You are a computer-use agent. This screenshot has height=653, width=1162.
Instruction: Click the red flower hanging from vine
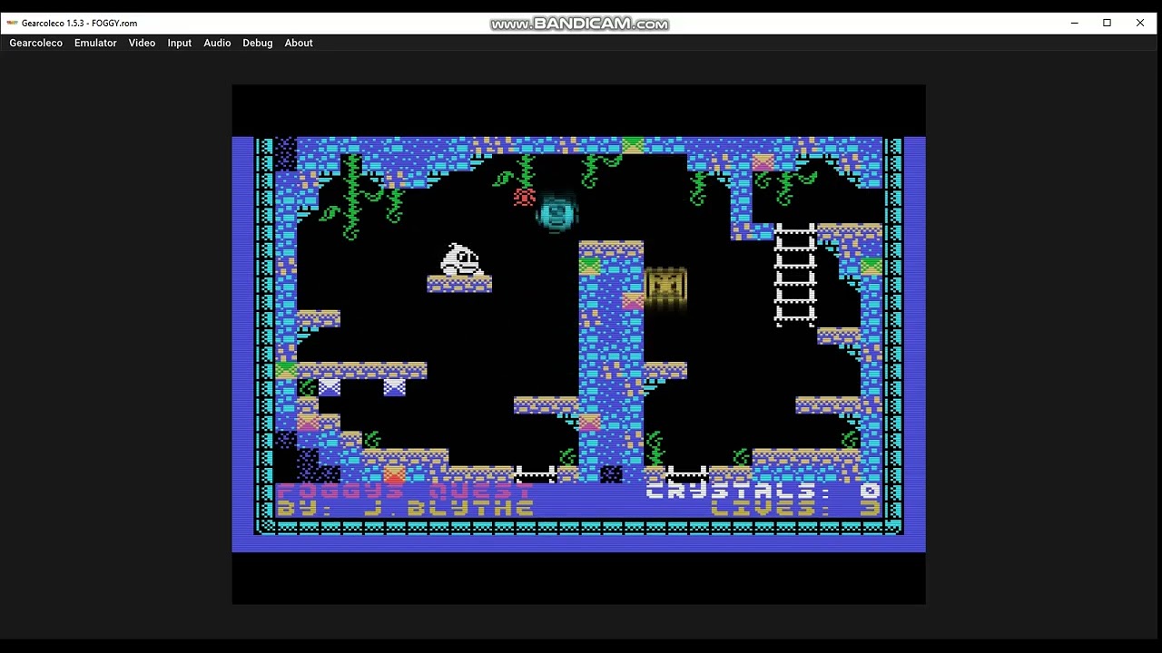(525, 197)
